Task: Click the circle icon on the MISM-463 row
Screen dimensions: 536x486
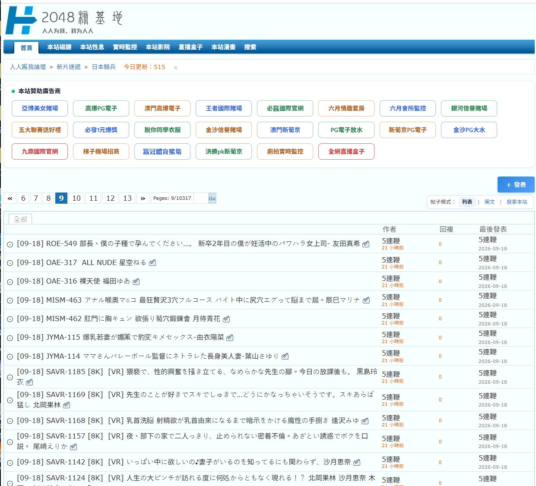Action: pyautogui.click(x=10, y=300)
